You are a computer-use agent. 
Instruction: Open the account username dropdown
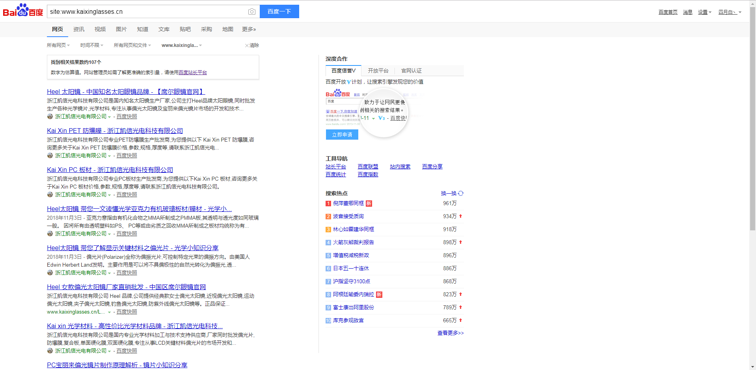click(730, 12)
